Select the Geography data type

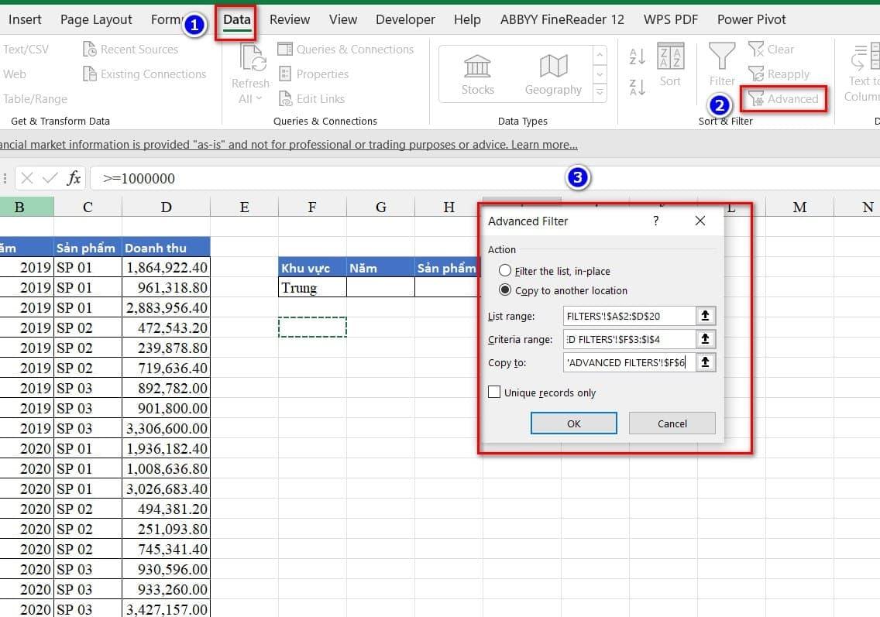tap(553, 74)
